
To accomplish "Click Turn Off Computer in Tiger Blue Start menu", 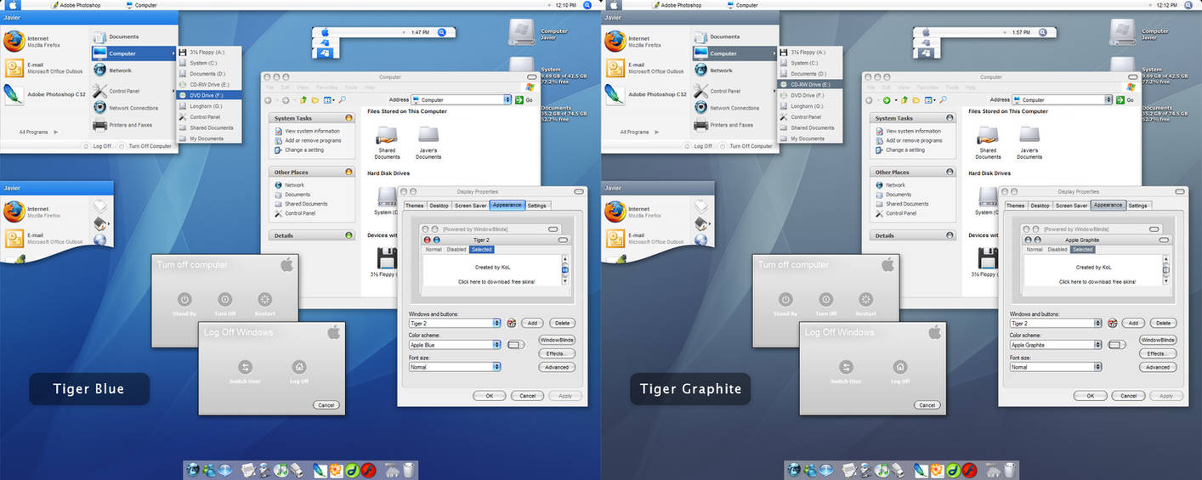I will pos(146,146).
